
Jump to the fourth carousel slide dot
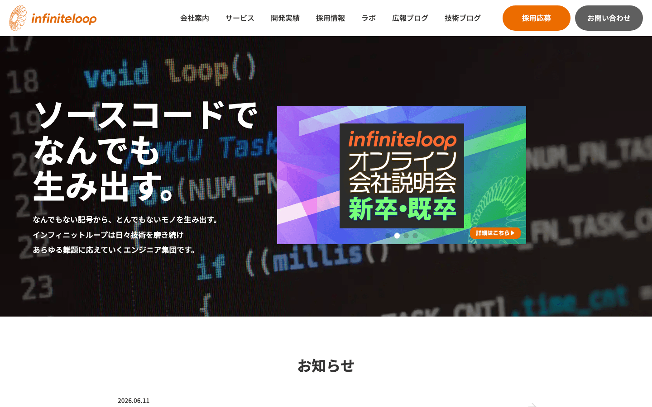pyautogui.click(x=415, y=236)
